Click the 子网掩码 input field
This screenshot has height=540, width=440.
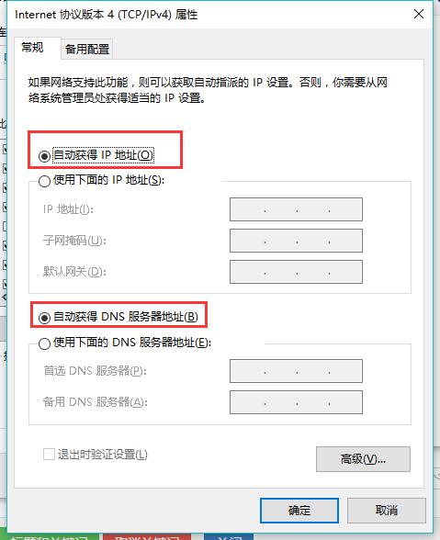(x=296, y=241)
